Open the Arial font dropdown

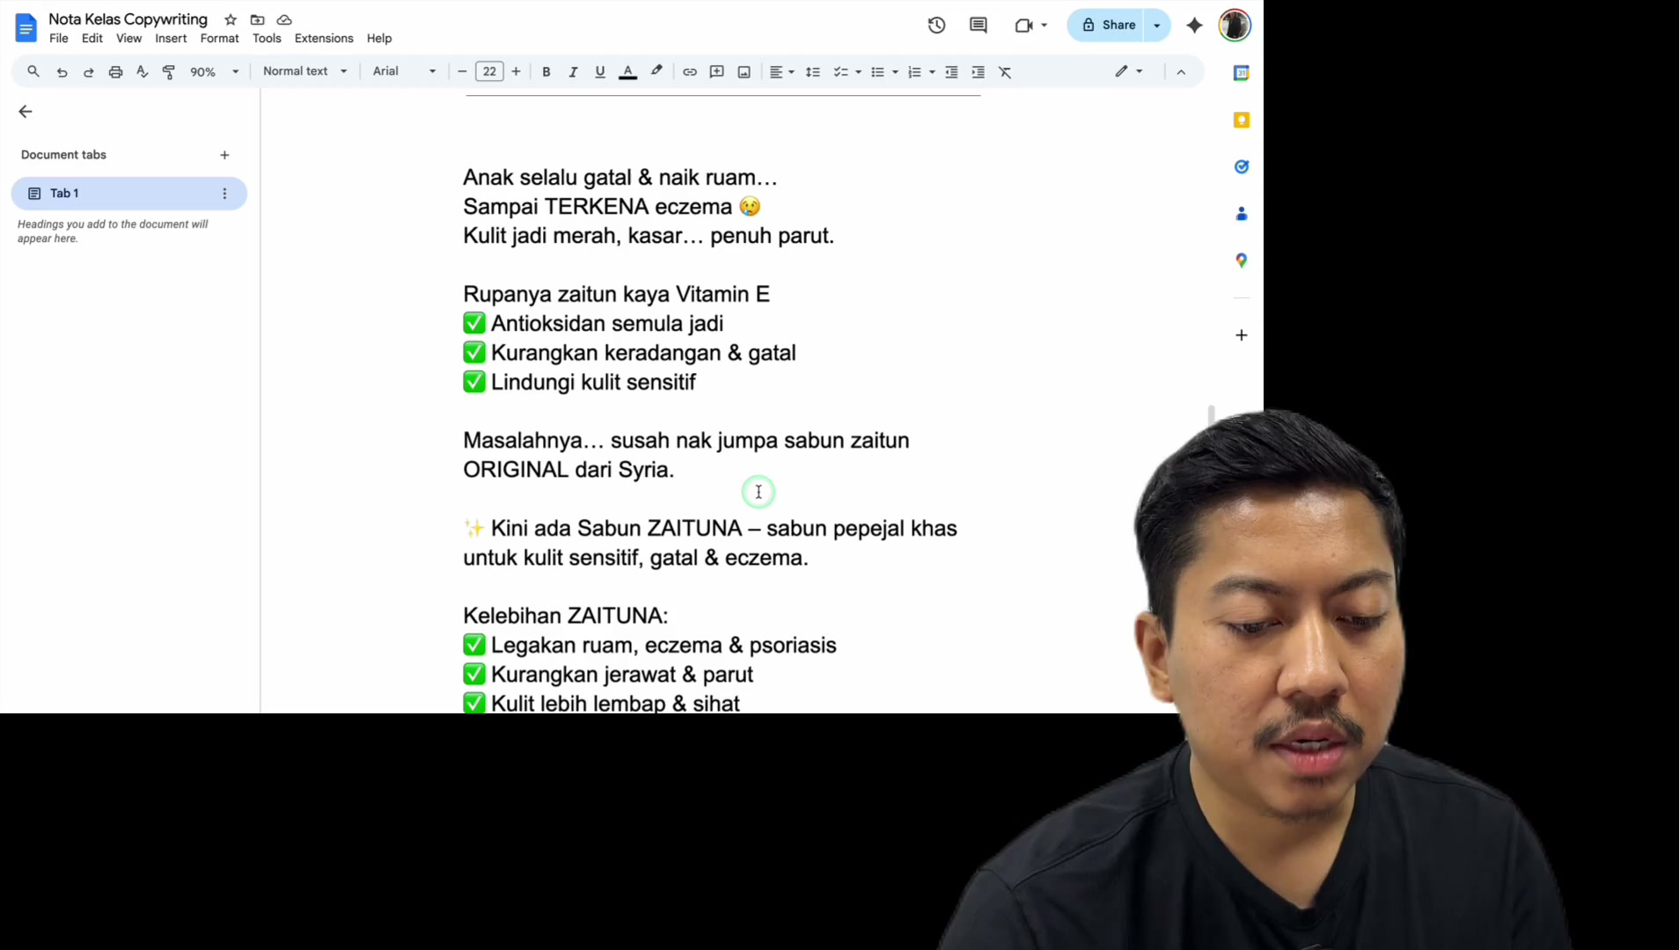[x=404, y=71]
